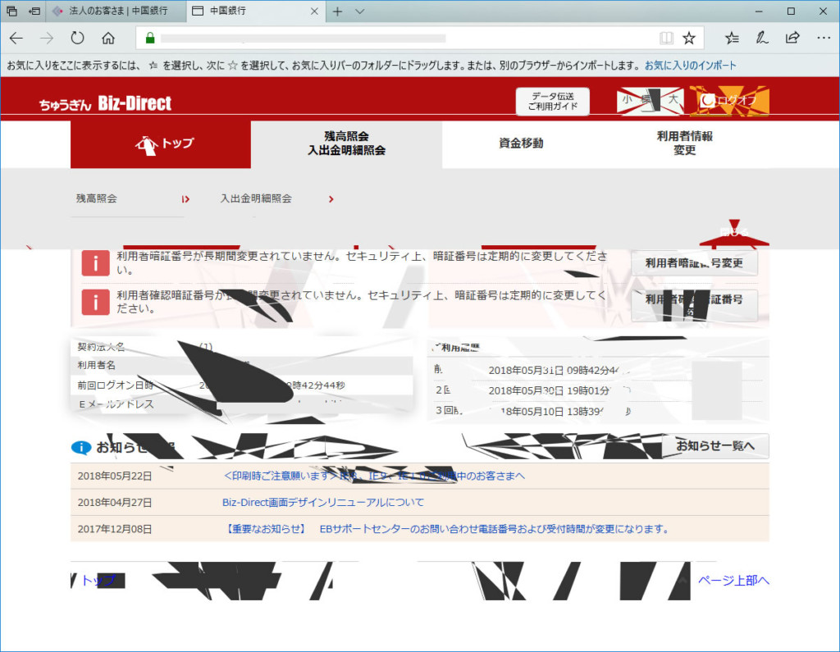The width and height of the screenshot is (840, 652).
Task: Open データ伝送ご利用ガイド button
Action: pyautogui.click(x=552, y=101)
